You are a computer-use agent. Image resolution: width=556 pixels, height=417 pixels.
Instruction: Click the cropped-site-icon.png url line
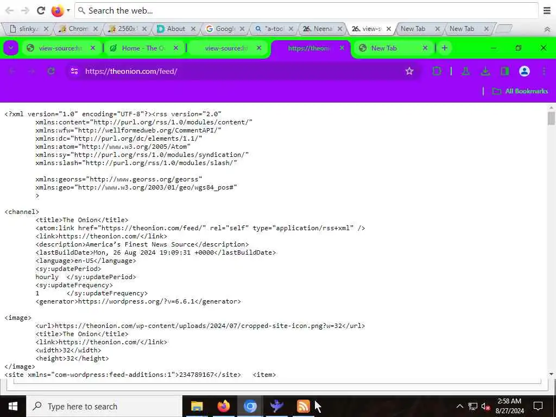(x=200, y=326)
